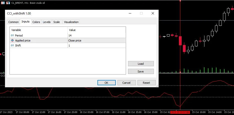The height and width of the screenshot is (115, 234).
Task: Select the Scale tab
Action: pos(57,22)
